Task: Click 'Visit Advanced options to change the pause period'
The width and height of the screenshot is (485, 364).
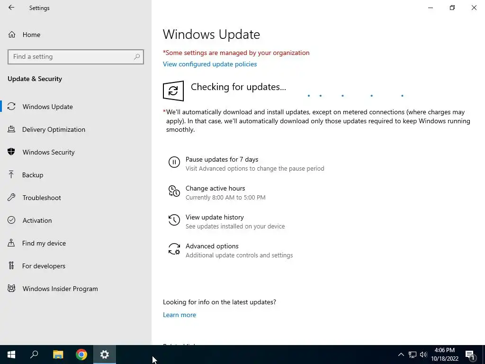Action: [255, 168]
